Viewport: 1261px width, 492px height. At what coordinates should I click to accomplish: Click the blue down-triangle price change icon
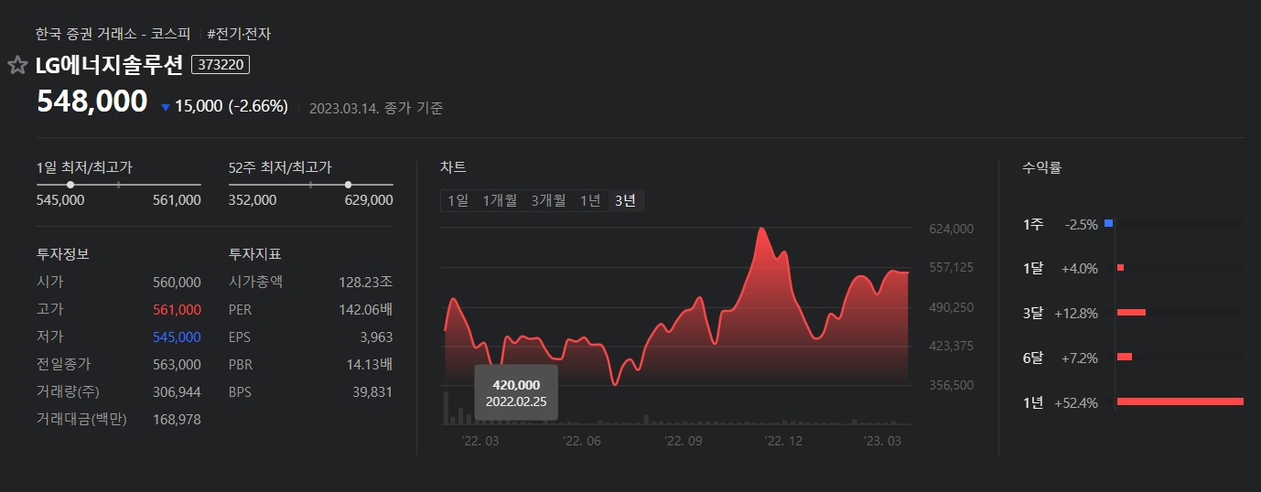point(166,107)
